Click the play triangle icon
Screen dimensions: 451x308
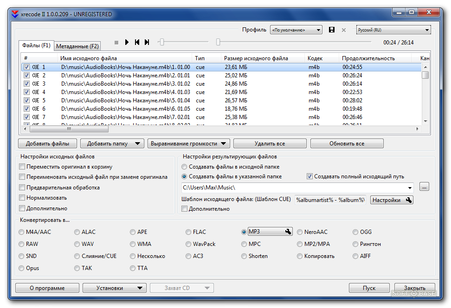[x=127, y=42]
